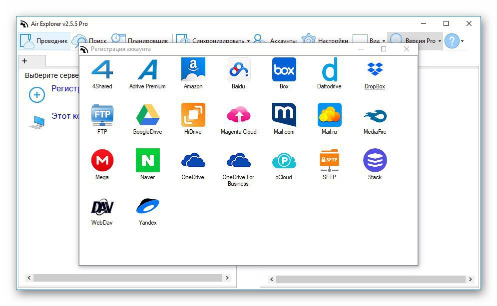
Task: Pick the OneDrive icon
Action: pos(193,160)
